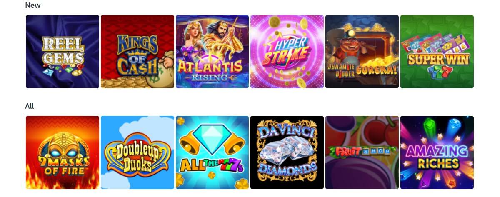Viewport: 500px width, 197px height.
Task: Select the All The 777s game
Action: 212,152
